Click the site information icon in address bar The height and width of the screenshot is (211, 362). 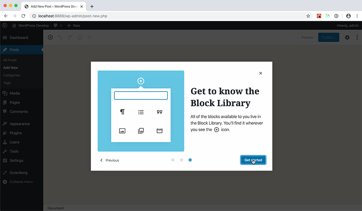pyautogui.click(x=34, y=16)
